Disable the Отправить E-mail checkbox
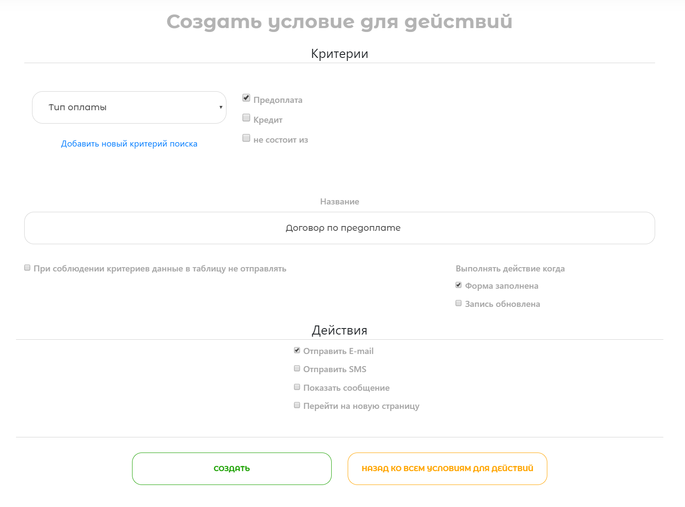The width and height of the screenshot is (685, 507). pyautogui.click(x=297, y=350)
